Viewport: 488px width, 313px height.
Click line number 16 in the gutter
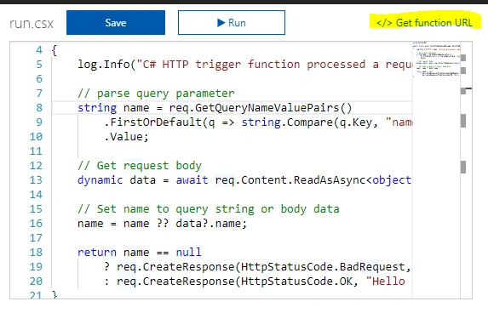click(36, 223)
